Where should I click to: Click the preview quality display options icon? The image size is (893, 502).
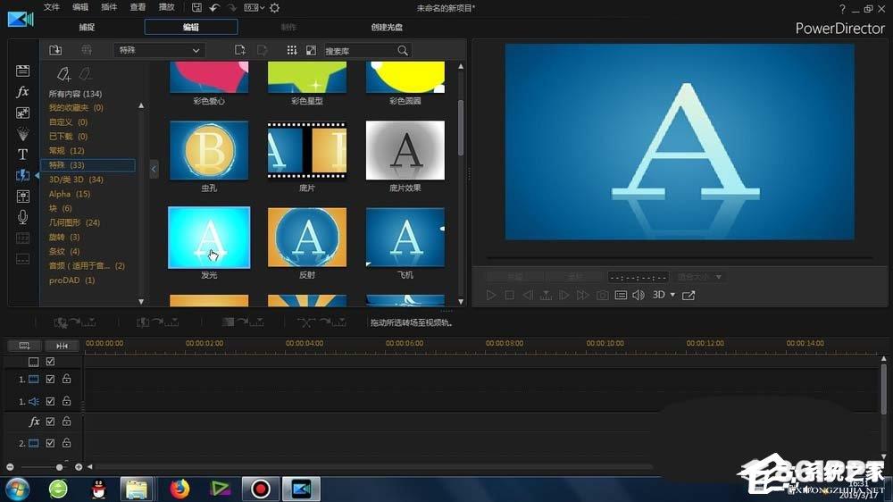[621, 295]
